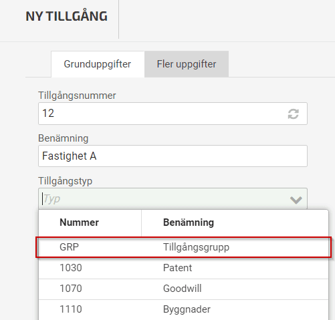The width and height of the screenshot is (335, 320).
Task: Expand the Tillgångstyp dropdown arrow
Action: click(x=296, y=200)
